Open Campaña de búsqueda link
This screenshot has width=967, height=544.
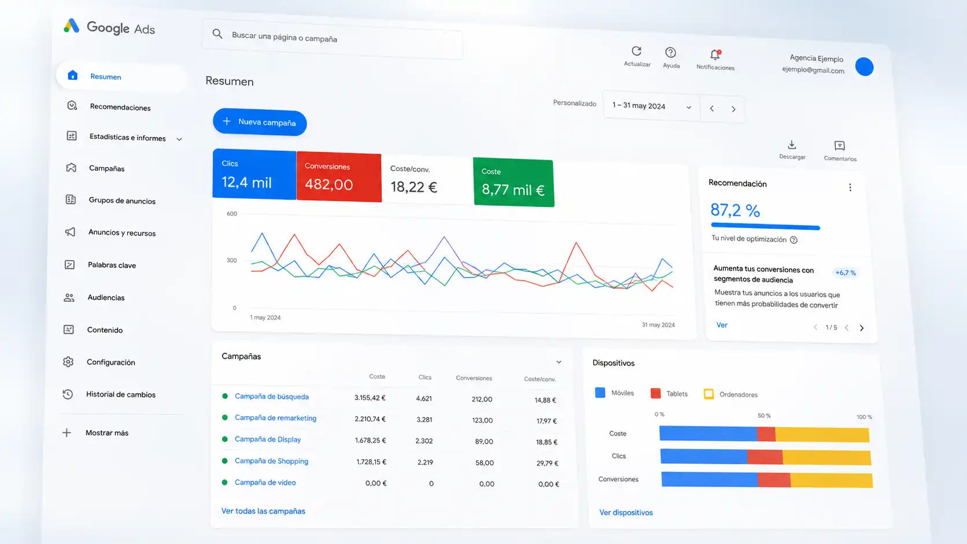tap(272, 397)
